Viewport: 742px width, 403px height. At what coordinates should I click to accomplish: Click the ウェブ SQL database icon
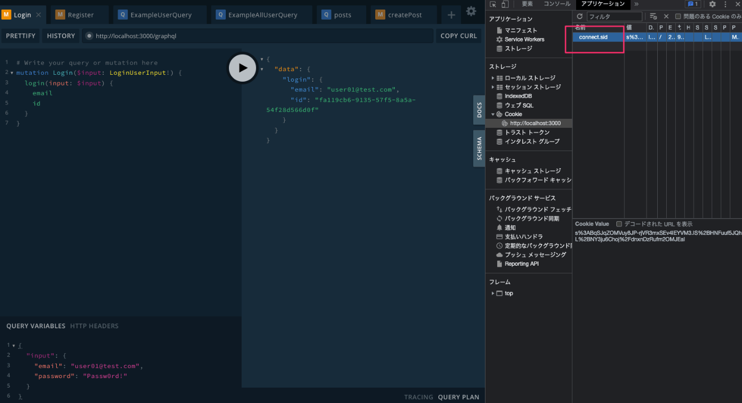[499, 105]
